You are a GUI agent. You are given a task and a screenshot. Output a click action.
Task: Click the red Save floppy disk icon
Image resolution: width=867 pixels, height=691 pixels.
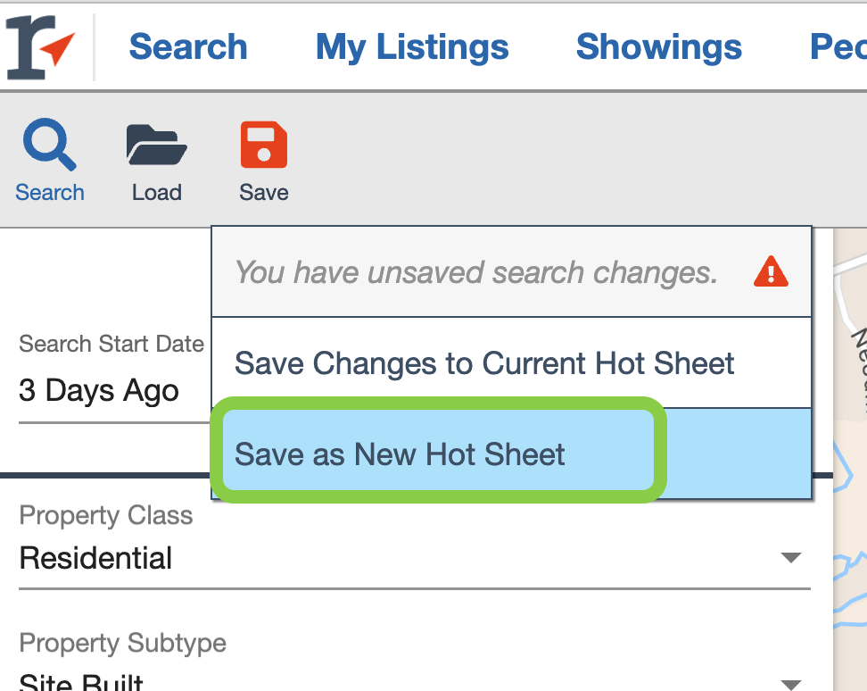(263, 145)
